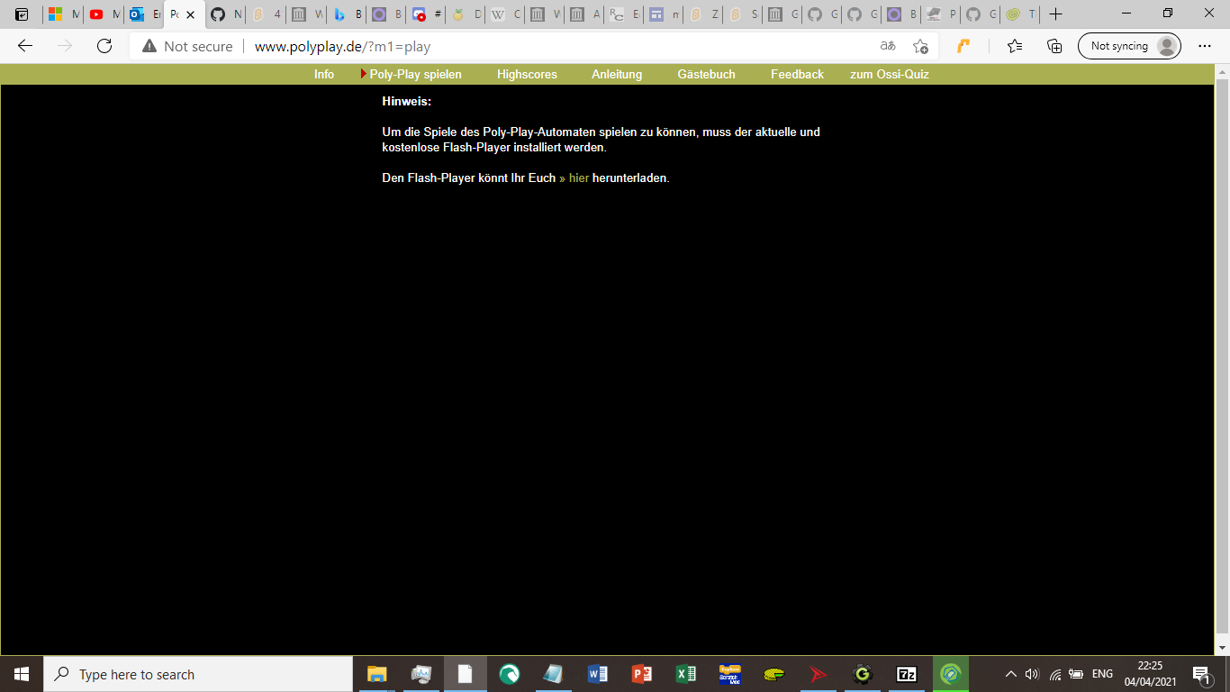This screenshot has width=1230, height=692.
Task: Click the 'hier' Flash-Player download link
Action: coord(579,178)
